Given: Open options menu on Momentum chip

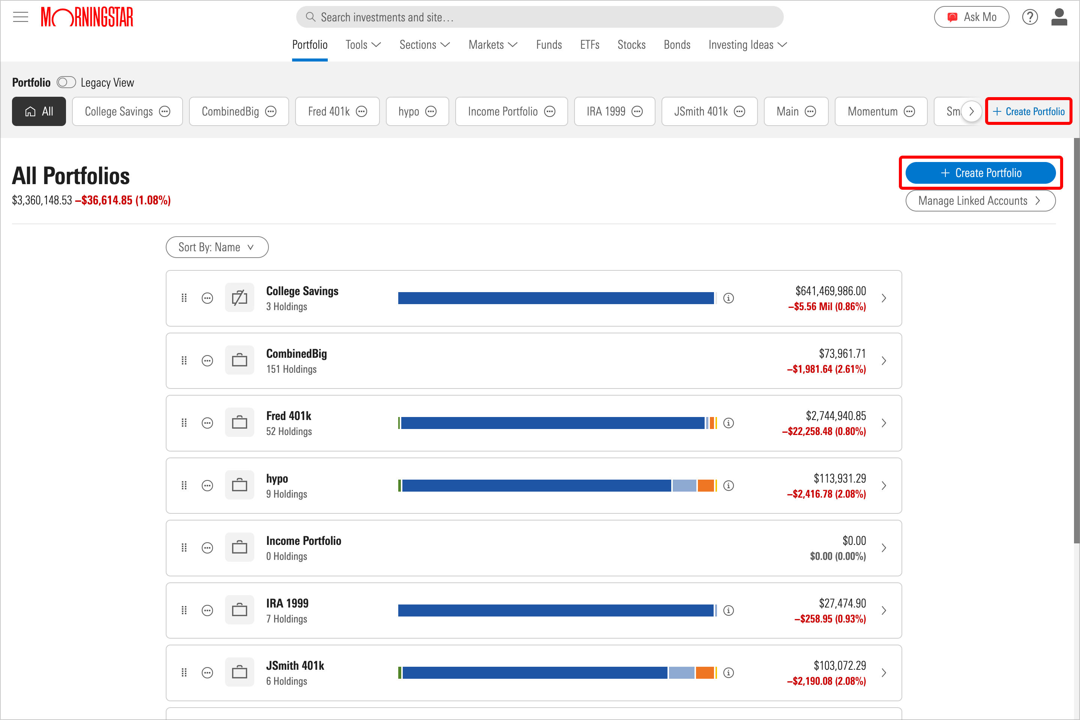Looking at the screenshot, I should click(909, 112).
